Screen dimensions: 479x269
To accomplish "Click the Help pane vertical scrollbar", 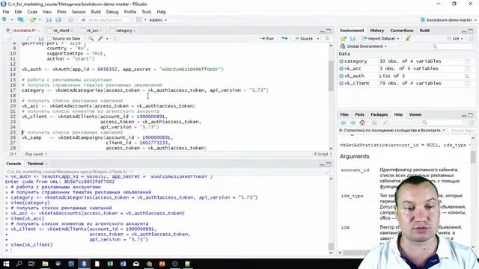I will pyautogui.click(x=473, y=158).
